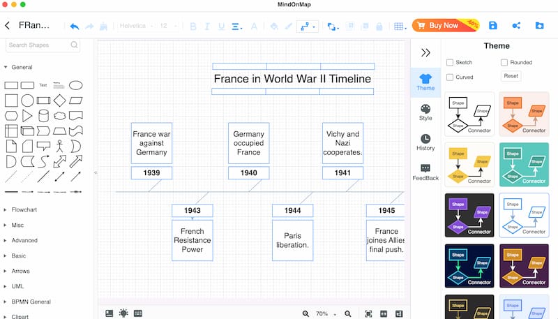Toggle italic text formatting
Image resolution: width=558 pixels, height=319 pixels.
pyautogui.click(x=207, y=27)
